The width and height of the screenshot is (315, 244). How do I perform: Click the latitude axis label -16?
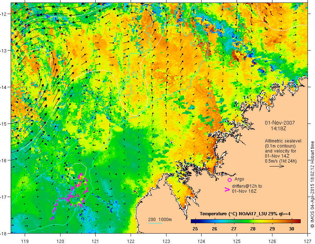tap(4, 160)
